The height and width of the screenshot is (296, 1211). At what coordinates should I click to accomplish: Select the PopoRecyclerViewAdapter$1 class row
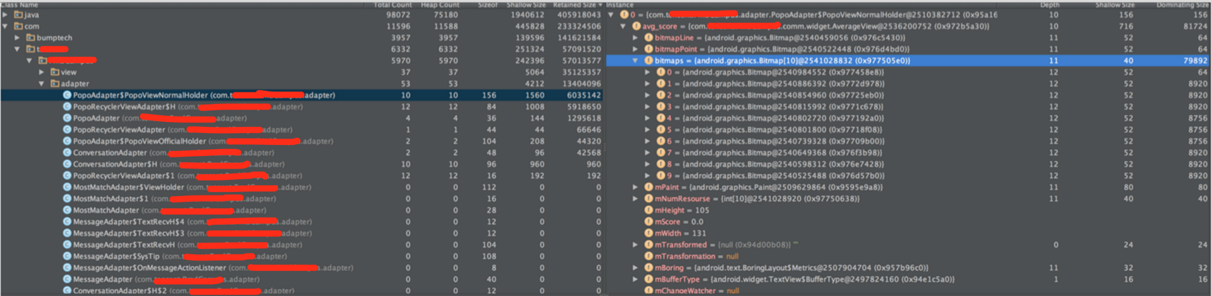pyautogui.click(x=302, y=175)
